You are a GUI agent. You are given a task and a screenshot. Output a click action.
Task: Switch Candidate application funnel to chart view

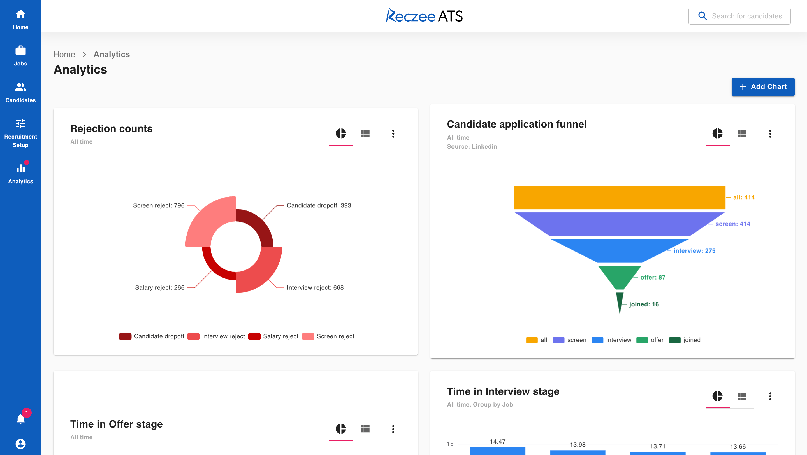pyautogui.click(x=717, y=134)
